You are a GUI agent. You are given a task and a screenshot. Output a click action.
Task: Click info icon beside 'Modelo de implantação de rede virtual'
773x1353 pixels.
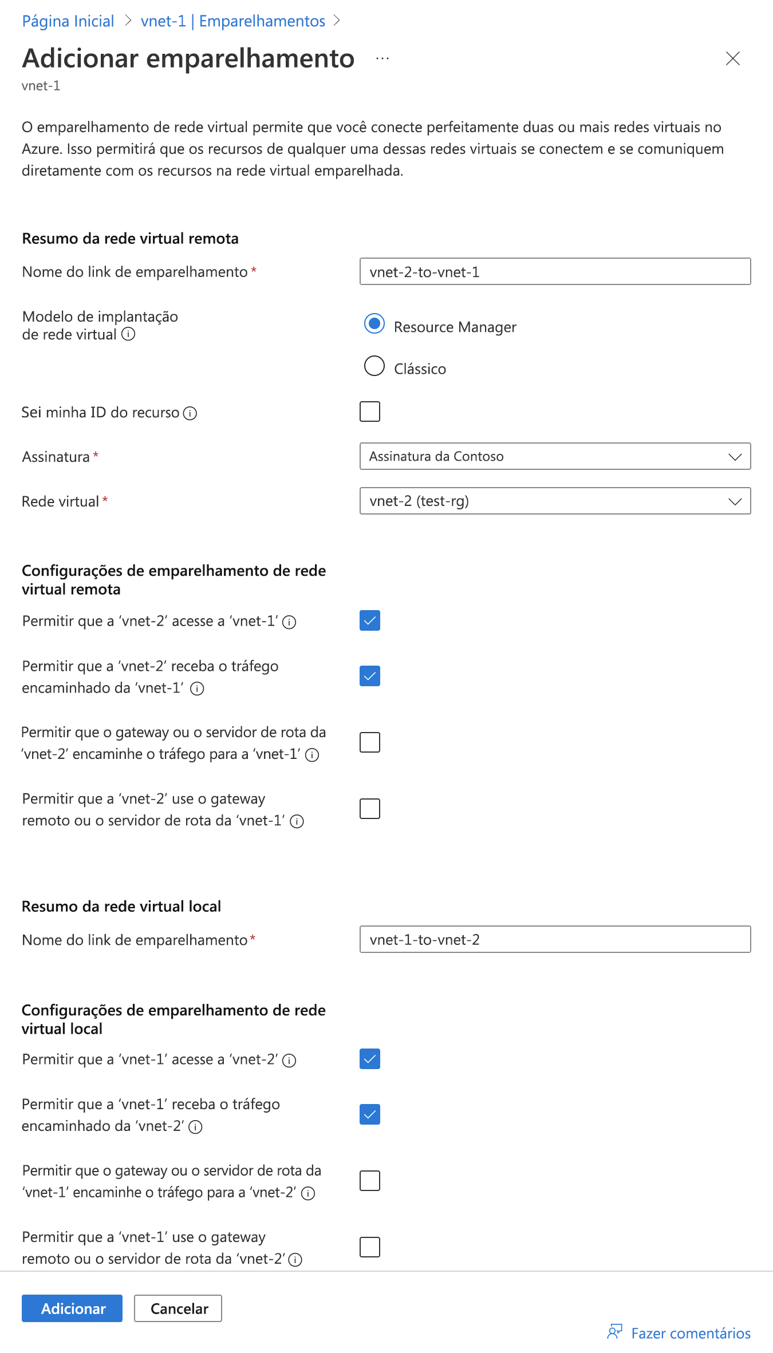(128, 334)
